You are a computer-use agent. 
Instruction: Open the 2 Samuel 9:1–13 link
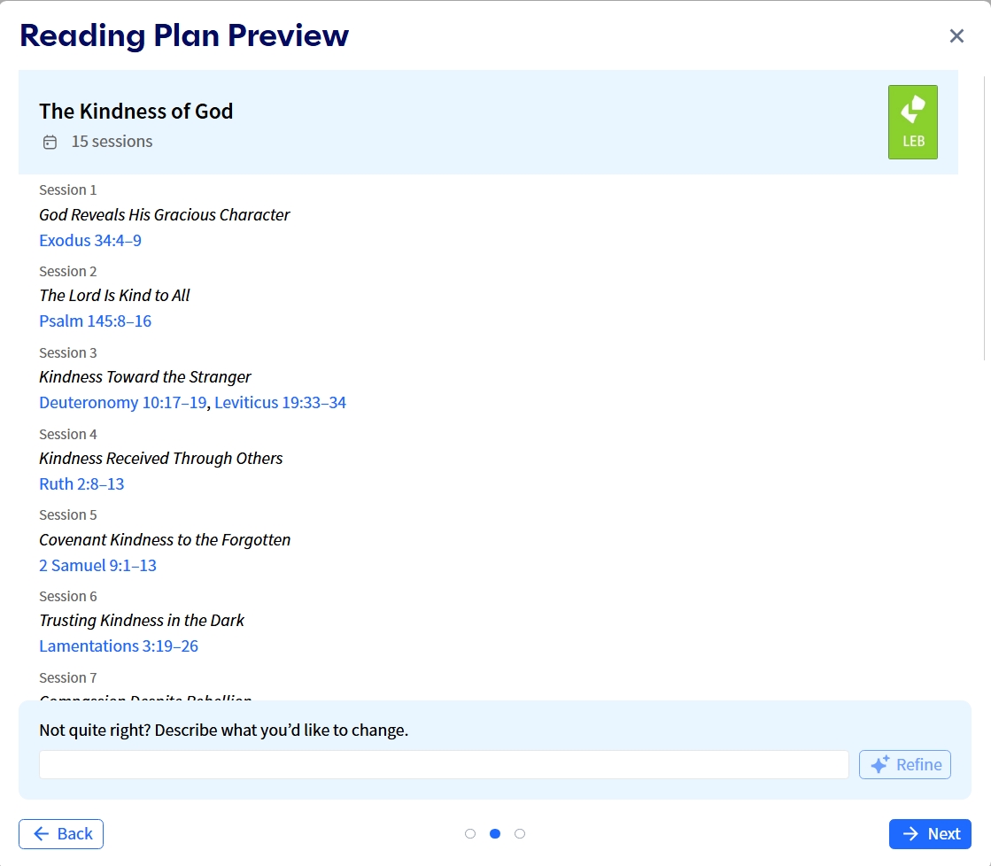point(98,566)
